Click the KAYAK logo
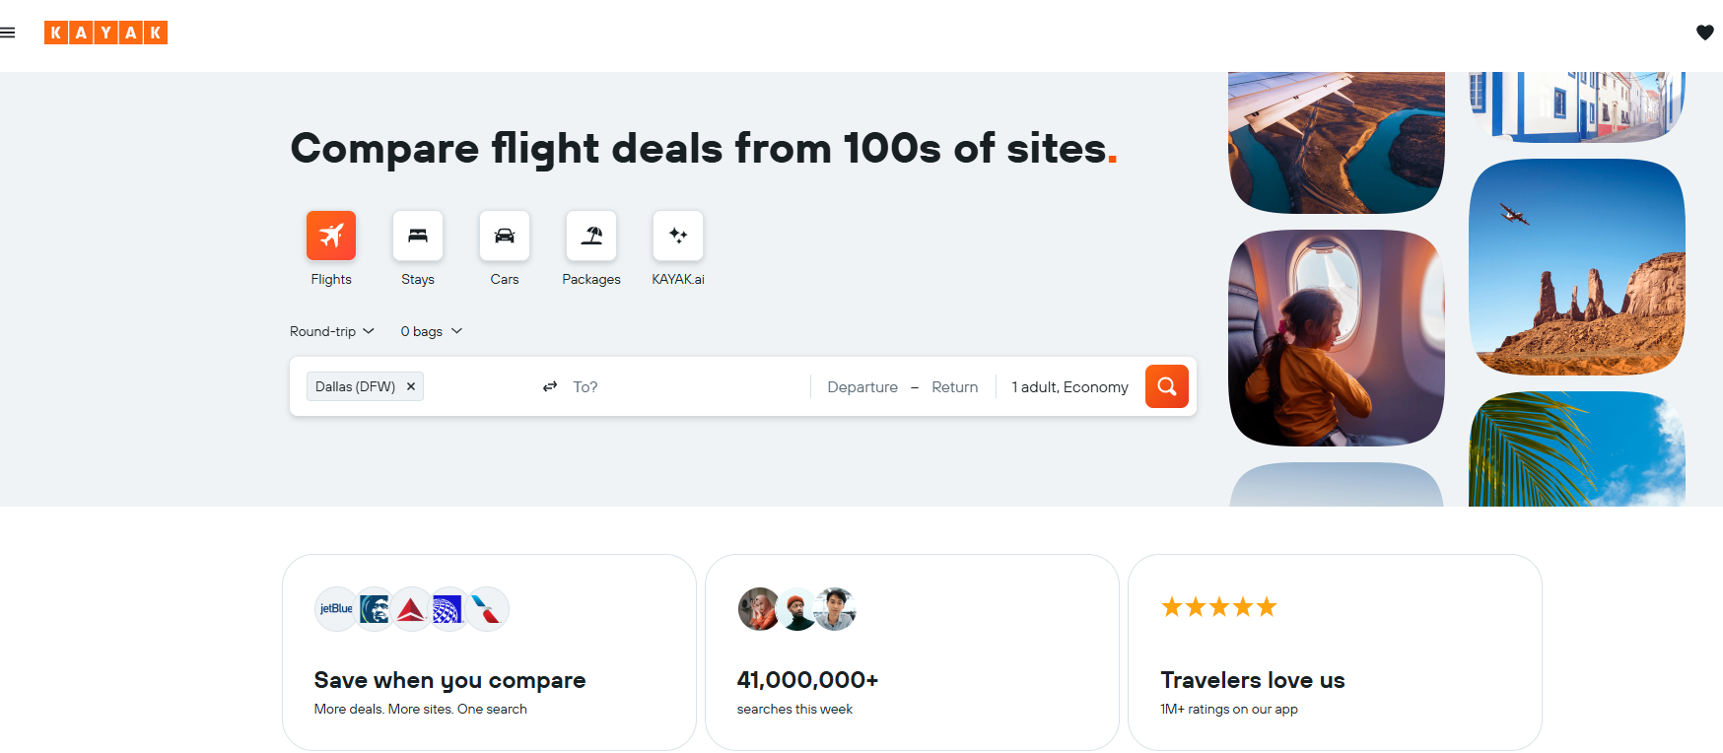The image size is (1723, 753). [x=105, y=33]
